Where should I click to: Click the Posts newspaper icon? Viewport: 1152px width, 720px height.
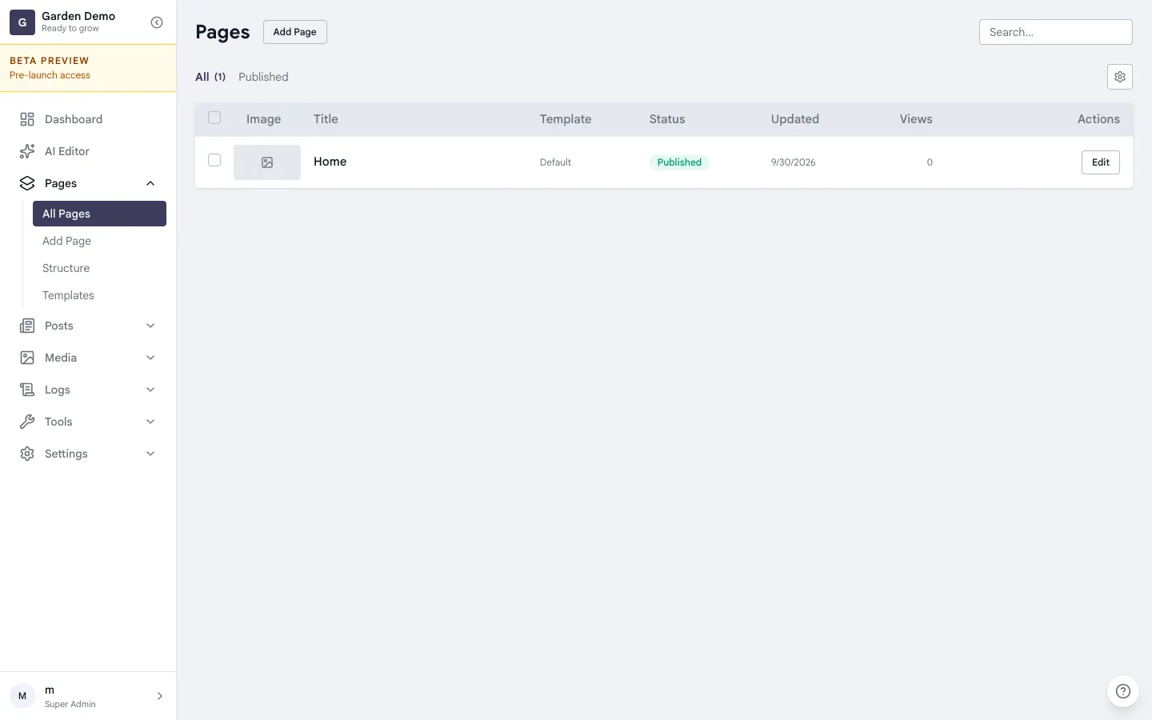[27, 326]
